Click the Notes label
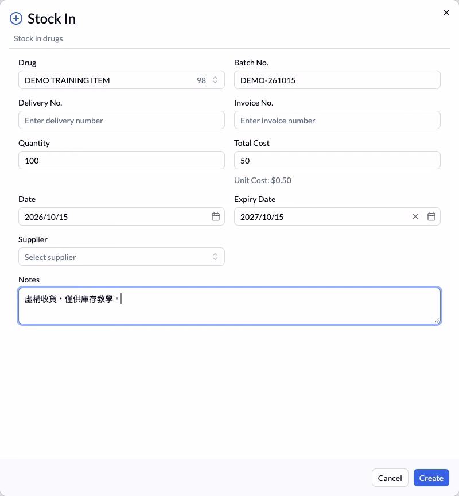Image resolution: width=459 pixels, height=496 pixels. pos(29,280)
